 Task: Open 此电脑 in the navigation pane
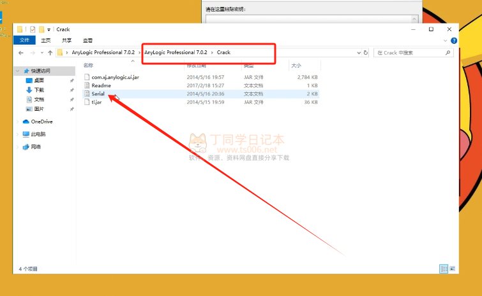pos(38,134)
